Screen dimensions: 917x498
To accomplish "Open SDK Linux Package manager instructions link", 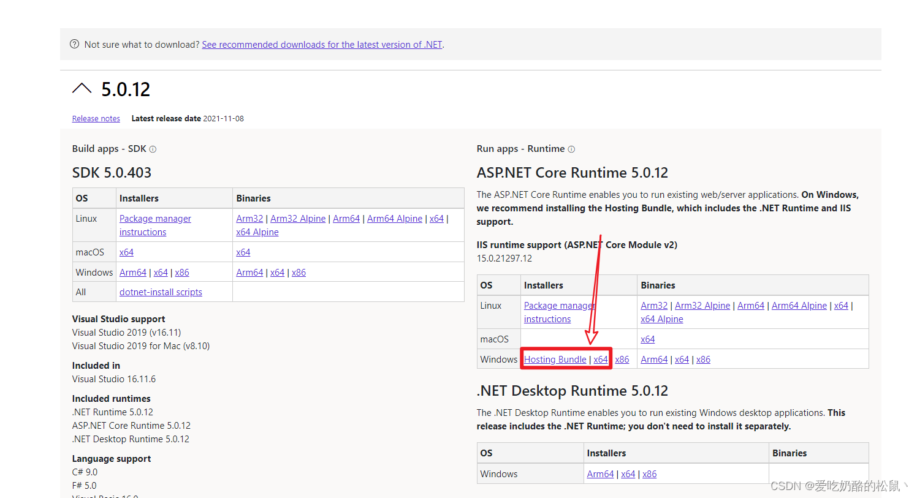I will click(x=155, y=225).
